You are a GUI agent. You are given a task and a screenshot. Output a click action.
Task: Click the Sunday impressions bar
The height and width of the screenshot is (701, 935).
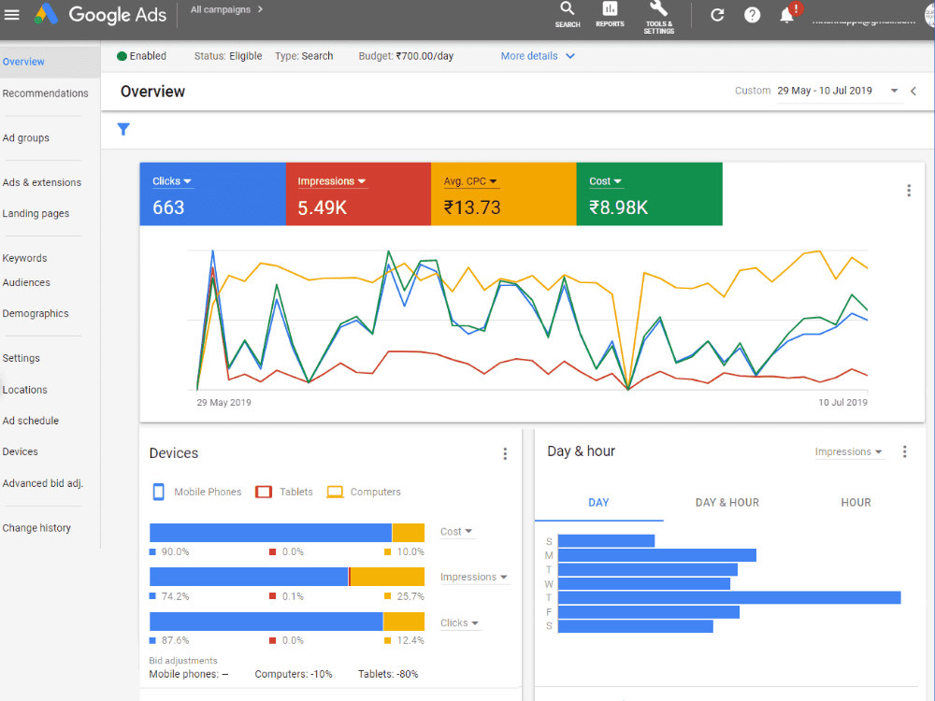(x=607, y=541)
